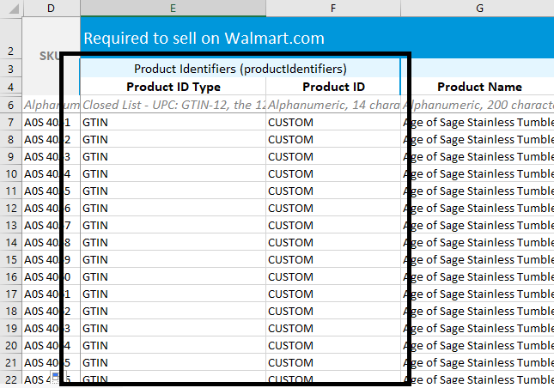Image resolution: width=554 pixels, height=388 pixels.
Task: Click the product name cell in row 12
Action: tap(478, 208)
